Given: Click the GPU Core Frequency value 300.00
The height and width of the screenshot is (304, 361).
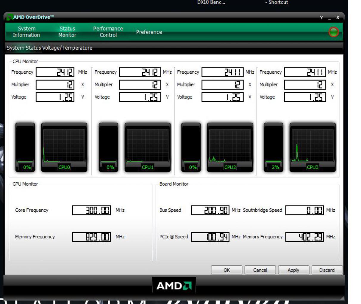Looking at the screenshot, I should point(92,210).
